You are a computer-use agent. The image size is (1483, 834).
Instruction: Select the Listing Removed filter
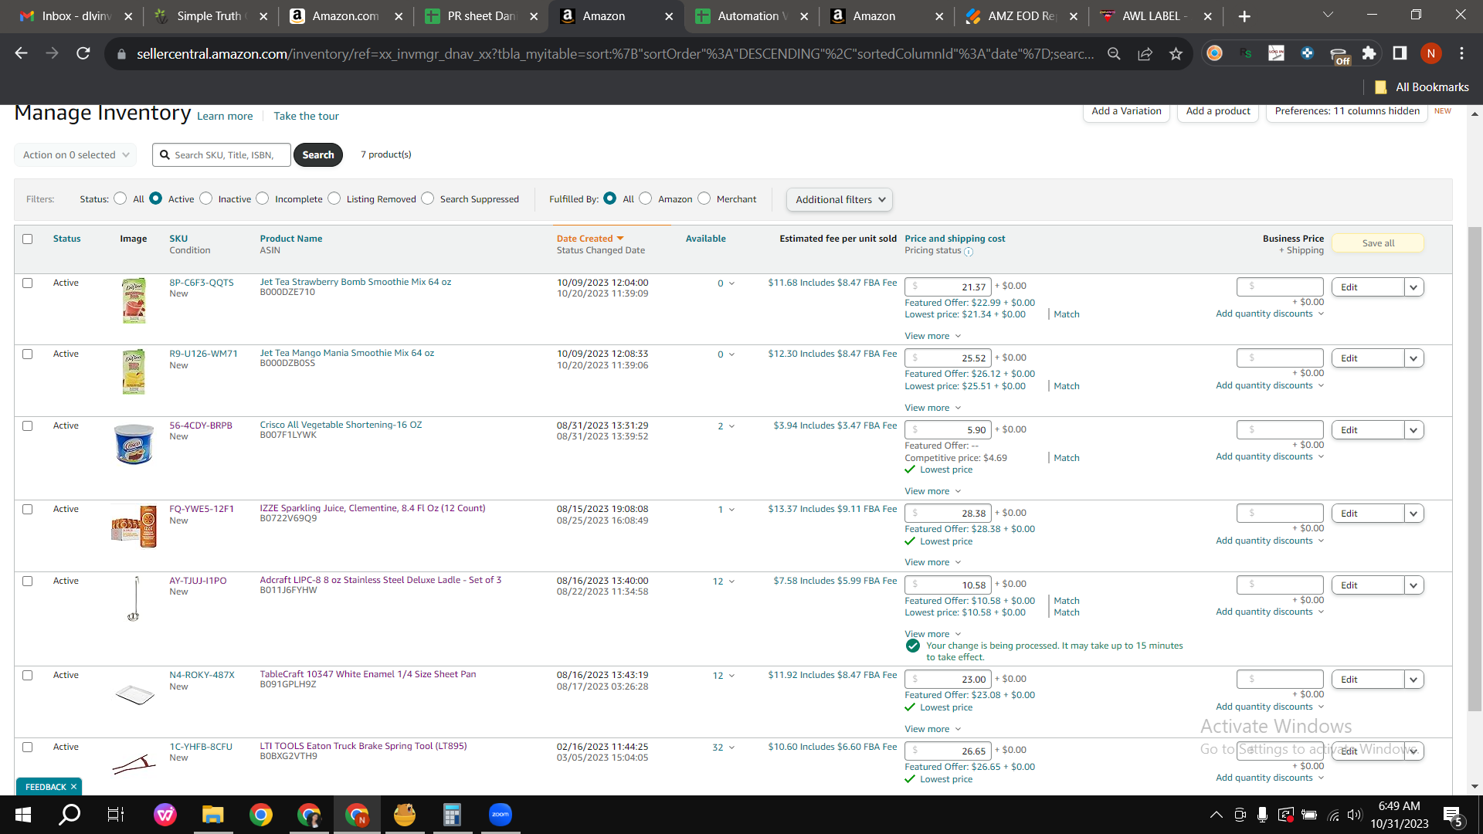334,198
